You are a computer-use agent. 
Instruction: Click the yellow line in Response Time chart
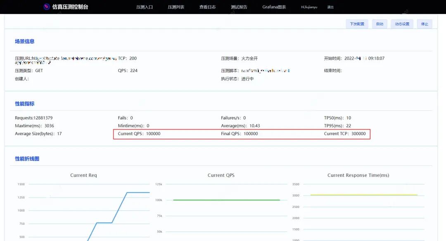click(x=364, y=195)
